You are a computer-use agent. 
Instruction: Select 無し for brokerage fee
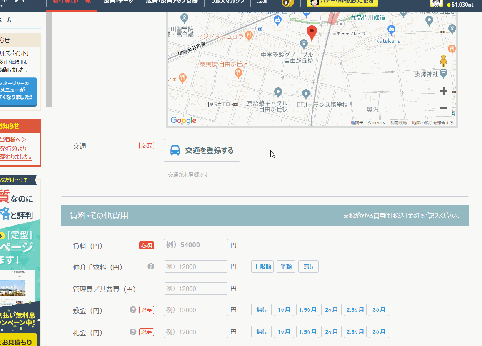point(308,266)
